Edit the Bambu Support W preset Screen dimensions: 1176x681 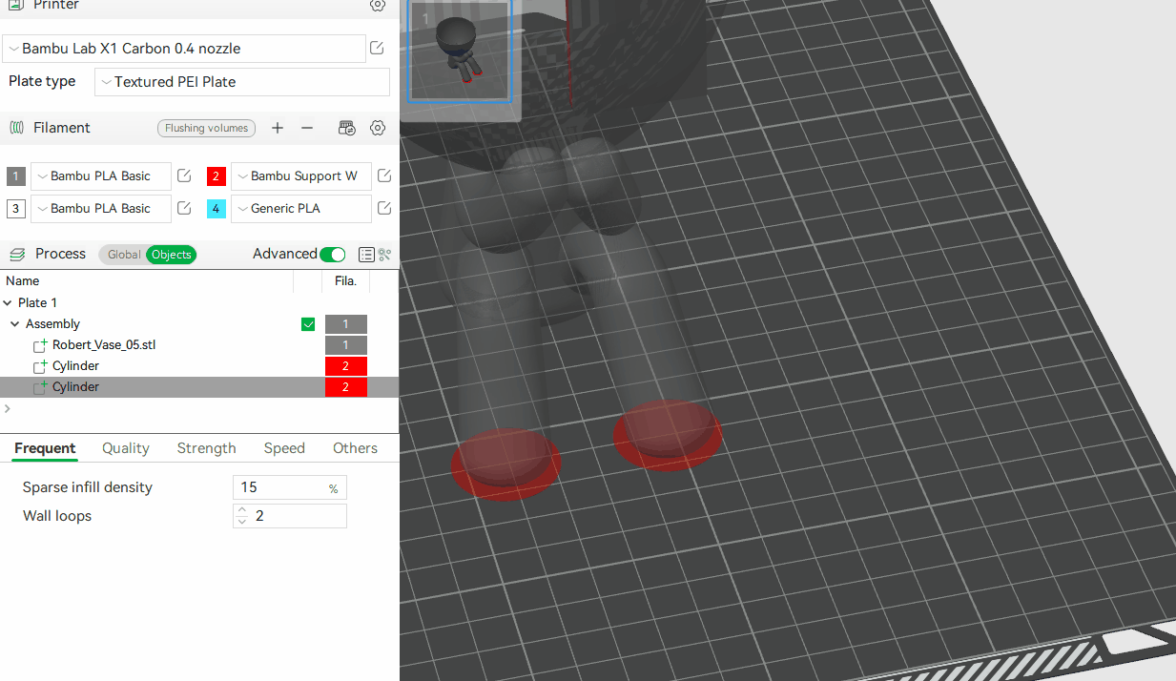coord(383,175)
